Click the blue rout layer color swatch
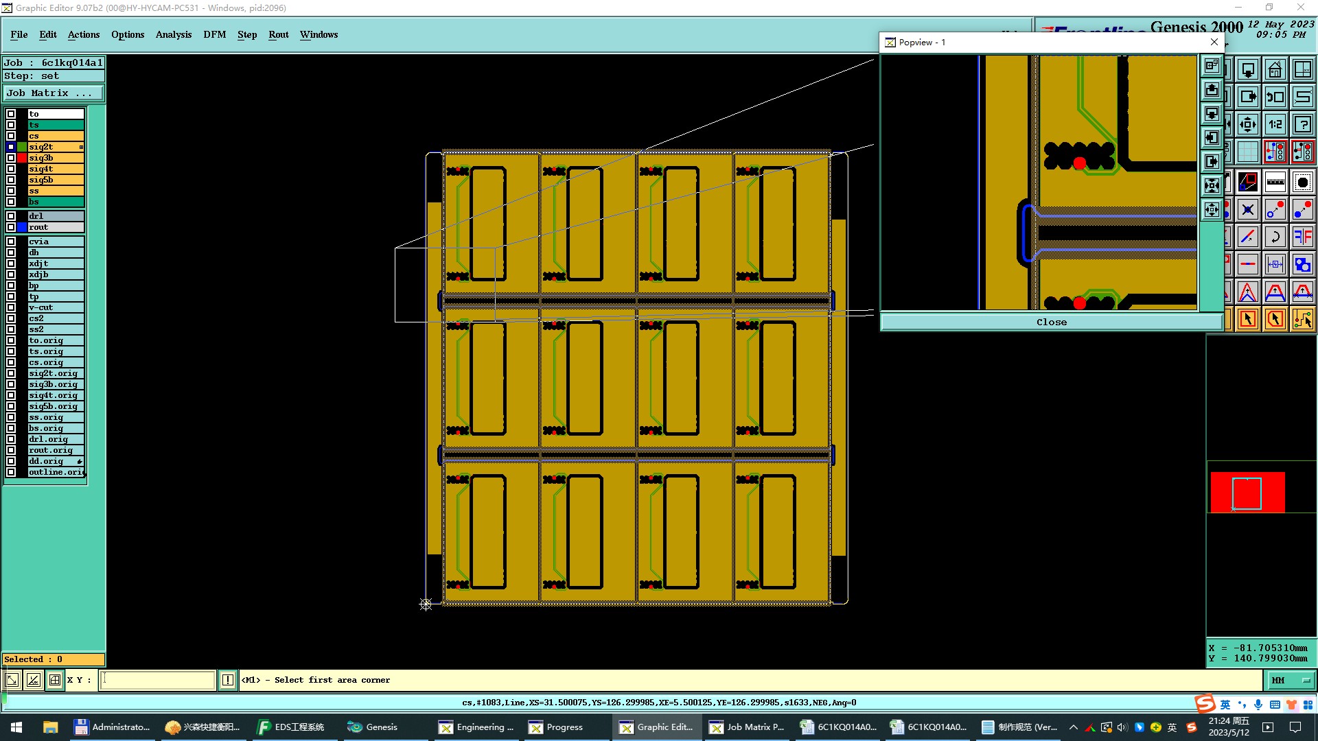The image size is (1318, 741). point(22,227)
